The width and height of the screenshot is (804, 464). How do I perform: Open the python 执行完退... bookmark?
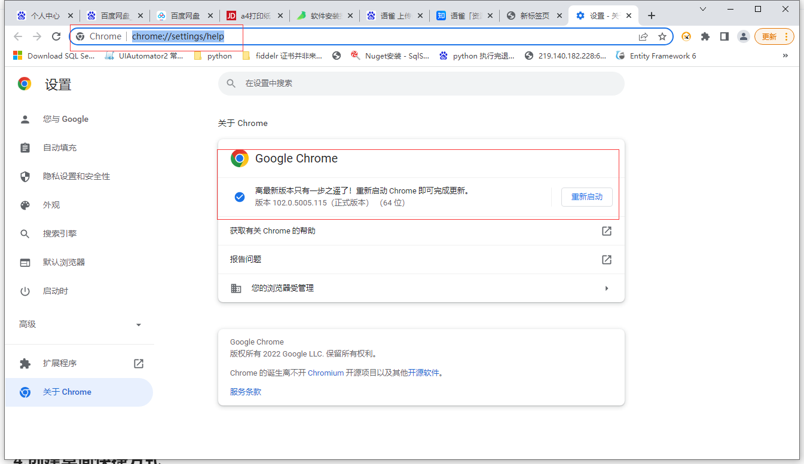[477, 56]
